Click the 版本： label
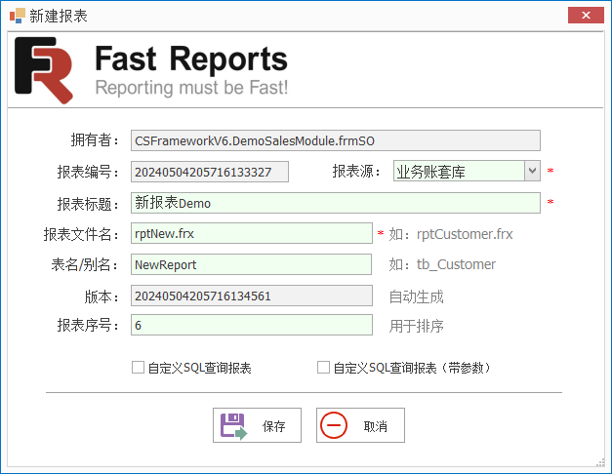Screen dimensions: 612x474 [x=102, y=296]
